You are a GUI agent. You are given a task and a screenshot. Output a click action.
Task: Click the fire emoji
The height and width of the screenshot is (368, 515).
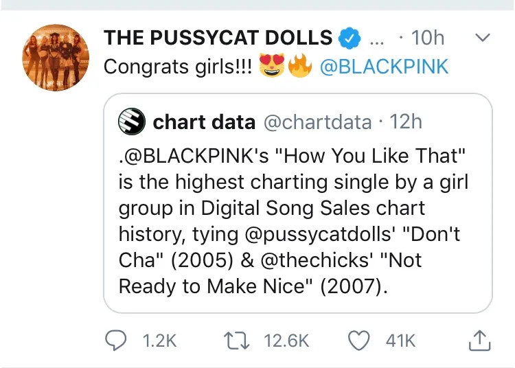tap(300, 66)
